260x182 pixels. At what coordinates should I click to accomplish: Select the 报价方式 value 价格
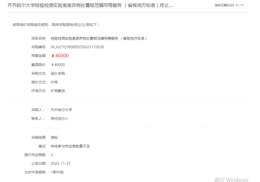[54, 82]
